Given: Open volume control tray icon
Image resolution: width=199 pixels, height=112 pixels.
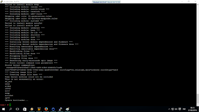Looking at the screenshot, I should pos(176,109).
